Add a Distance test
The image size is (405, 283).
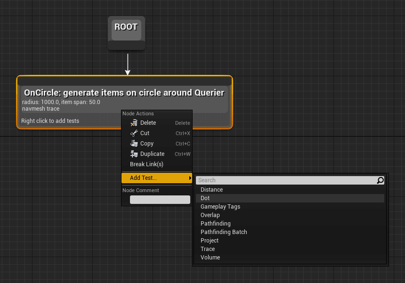coord(290,190)
